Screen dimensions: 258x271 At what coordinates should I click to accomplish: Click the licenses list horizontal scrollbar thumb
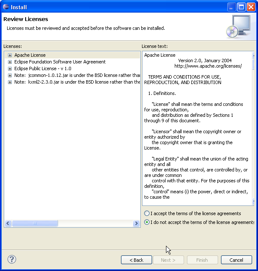[35, 223]
